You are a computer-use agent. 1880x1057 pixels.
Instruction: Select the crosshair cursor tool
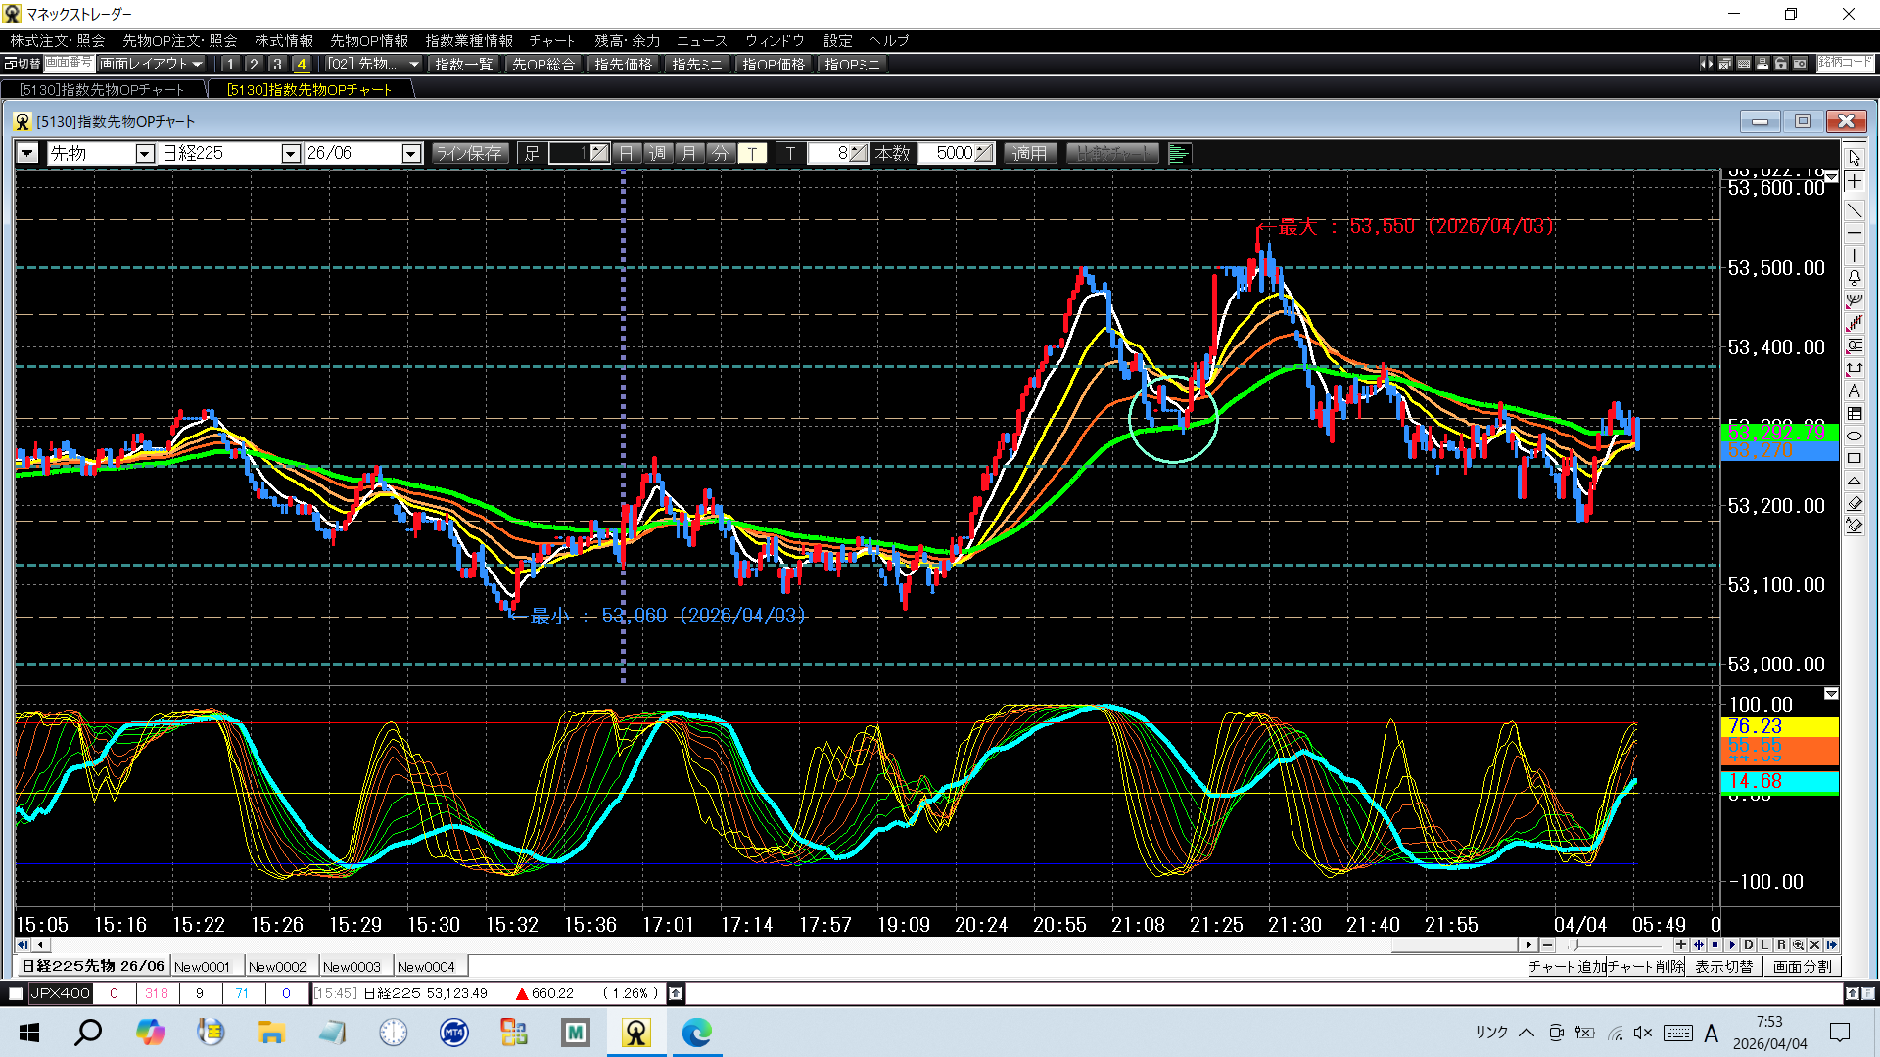pos(1855,181)
